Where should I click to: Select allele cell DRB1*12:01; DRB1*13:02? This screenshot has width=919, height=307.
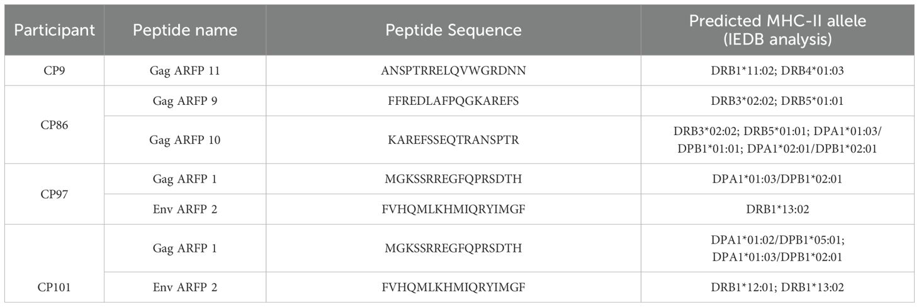[777, 288]
